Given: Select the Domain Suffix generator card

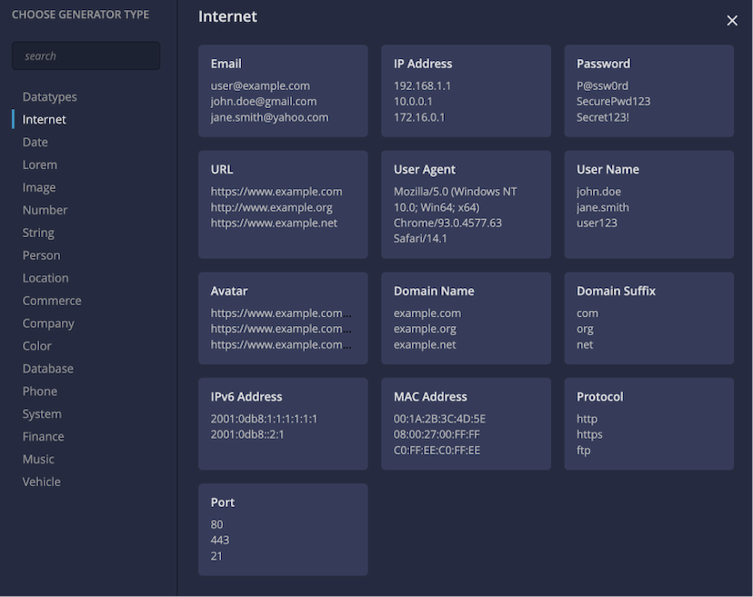Looking at the screenshot, I should pyautogui.click(x=648, y=318).
